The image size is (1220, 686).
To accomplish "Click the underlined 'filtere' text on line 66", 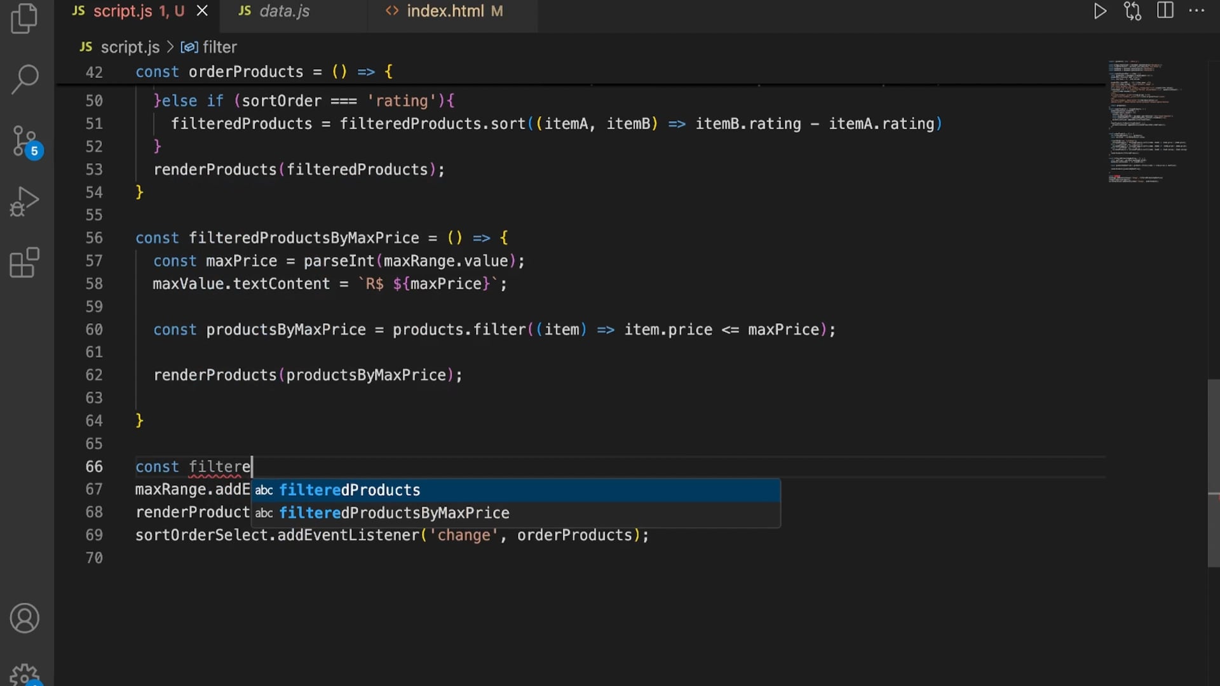I will click(219, 466).
